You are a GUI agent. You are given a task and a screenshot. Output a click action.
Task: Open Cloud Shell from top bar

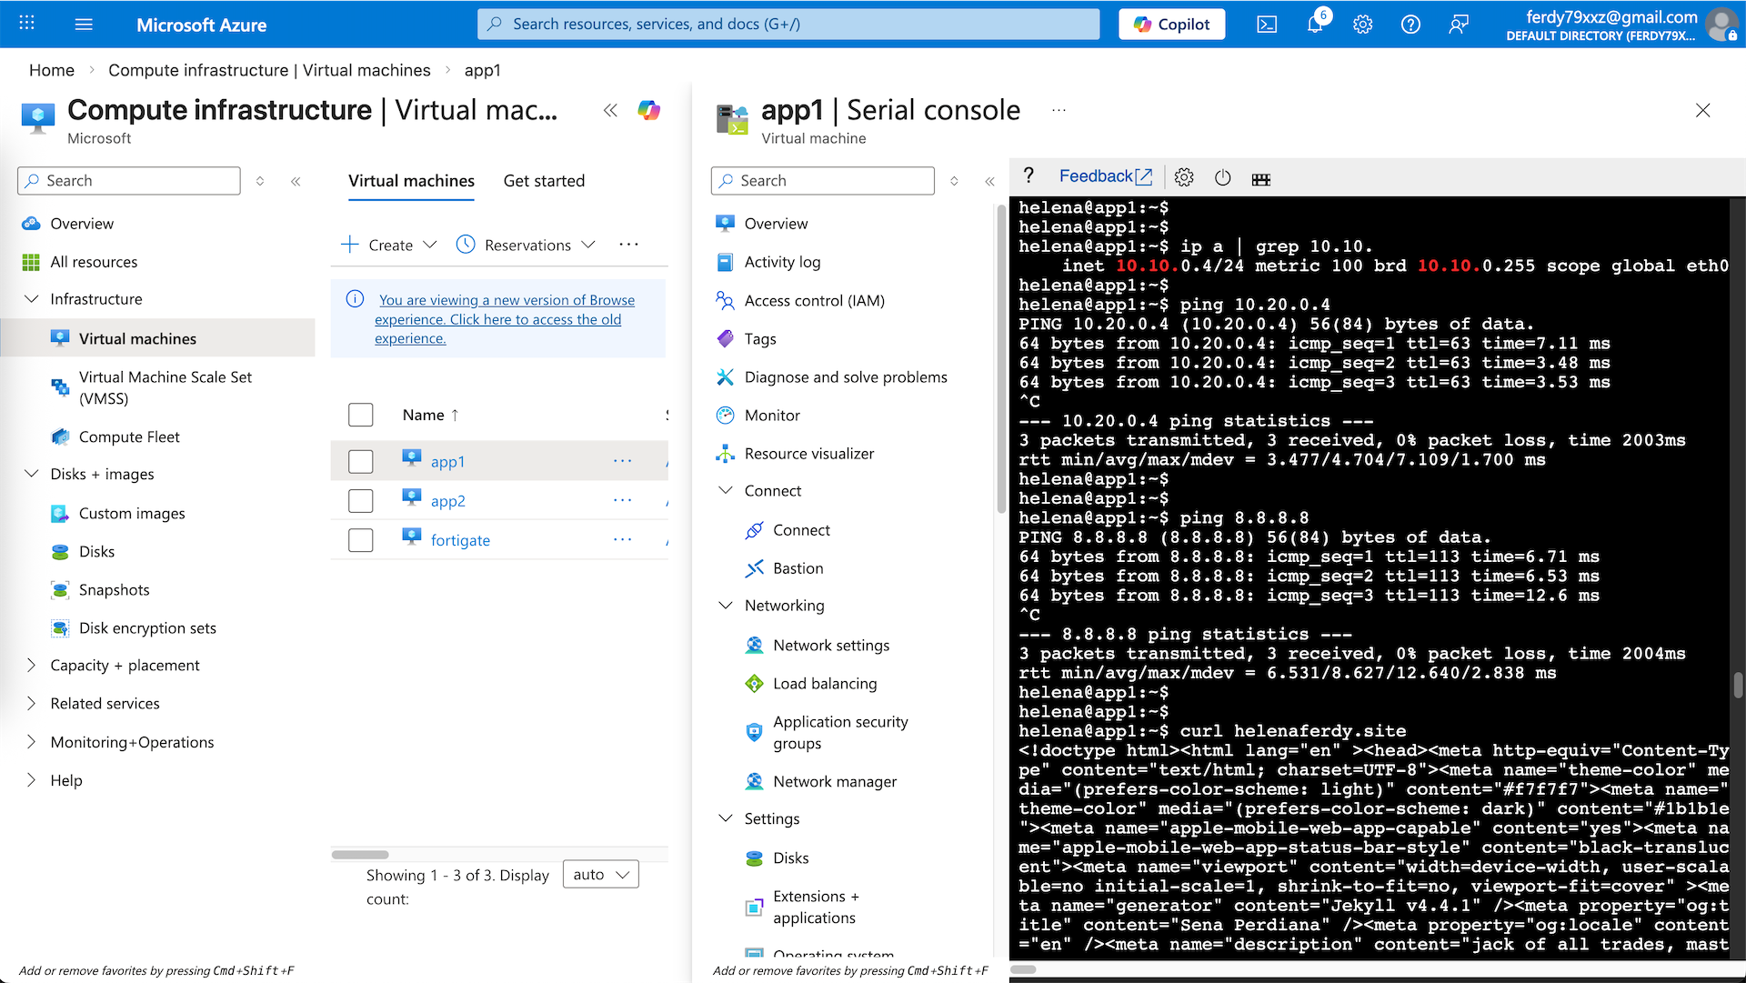1267,25
